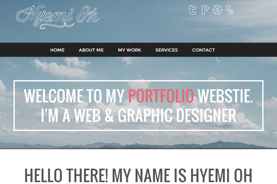The width and height of the screenshot is (277, 184).
Task: Click the last social icon after Dribbble
Action: [x=229, y=10]
